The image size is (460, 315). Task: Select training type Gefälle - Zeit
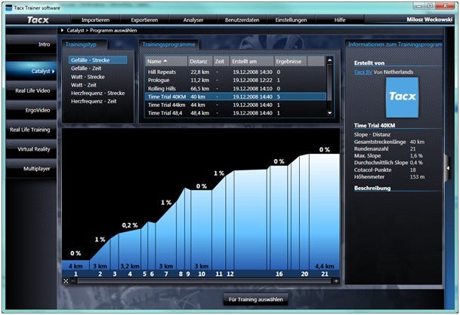(x=86, y=69)
